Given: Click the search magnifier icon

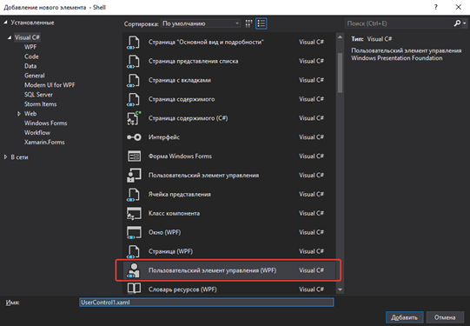Looking at the screenshot, I should tap(457, 23).
